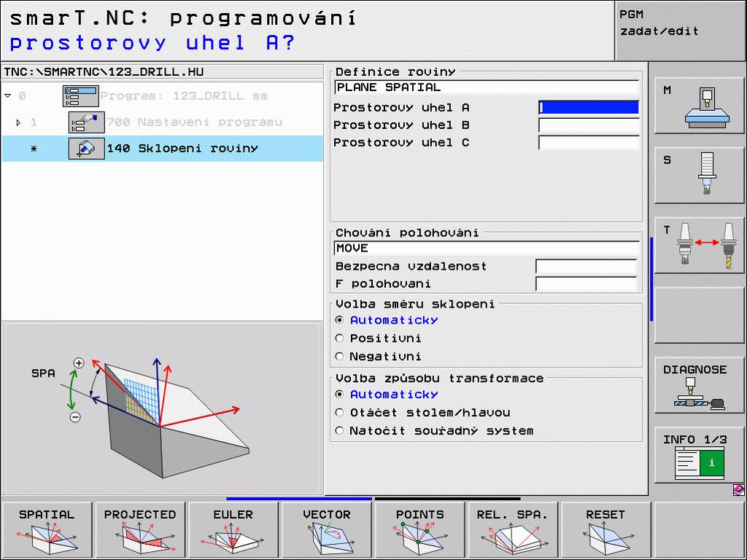Click the Prostorovy uhel A input
The width and height of the screenshot is (747, 560).
click(x=589, y=108)
